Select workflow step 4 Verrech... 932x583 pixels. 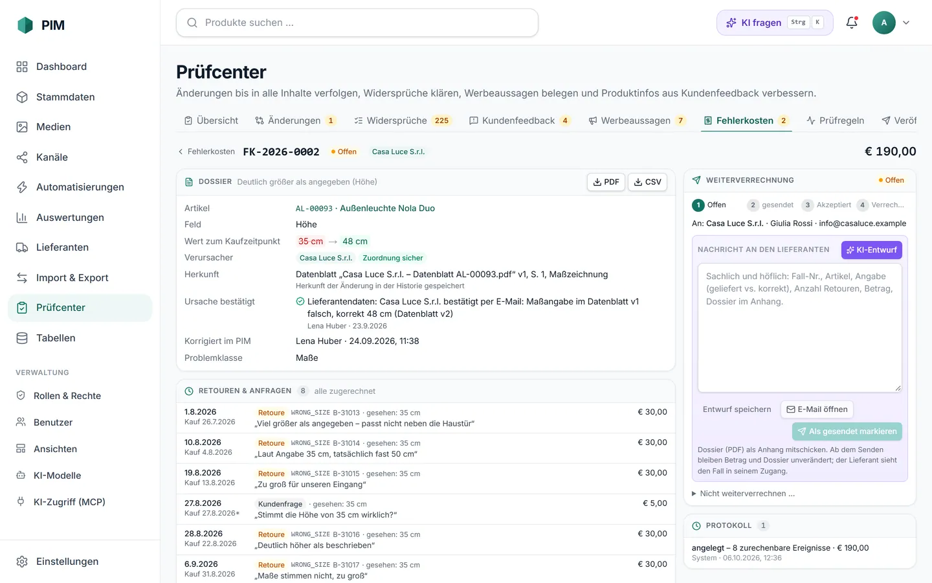click(881, 205)
